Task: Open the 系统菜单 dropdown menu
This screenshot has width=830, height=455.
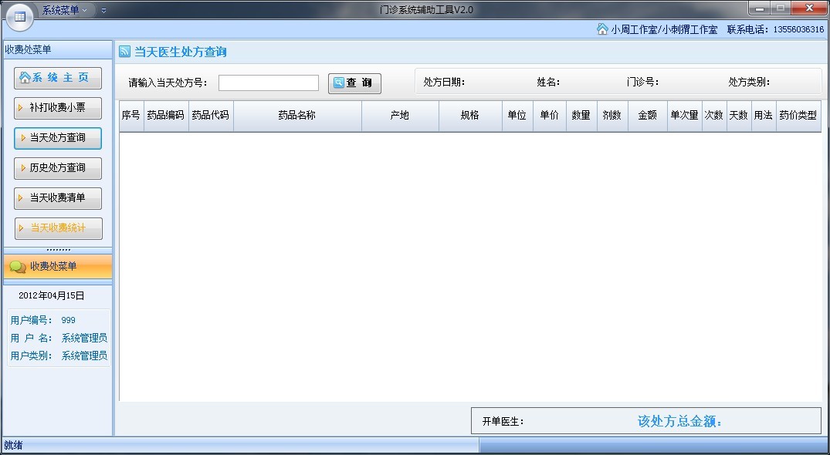Action: [x=65, y=10]
